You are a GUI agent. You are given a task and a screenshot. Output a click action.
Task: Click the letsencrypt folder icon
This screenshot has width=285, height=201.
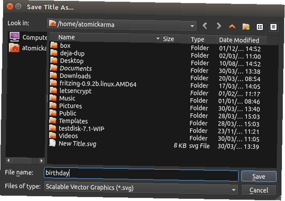pos(54,90)
